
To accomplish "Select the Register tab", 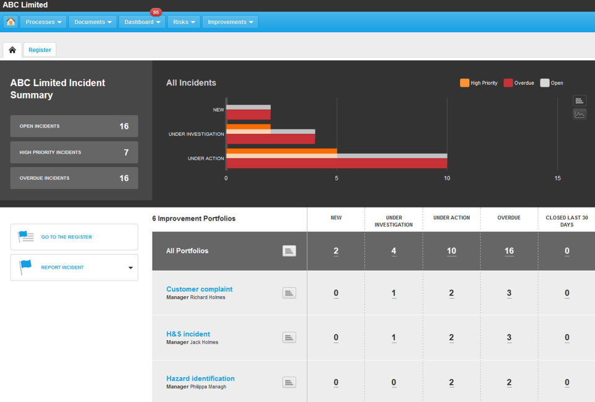I will (39, 49).
